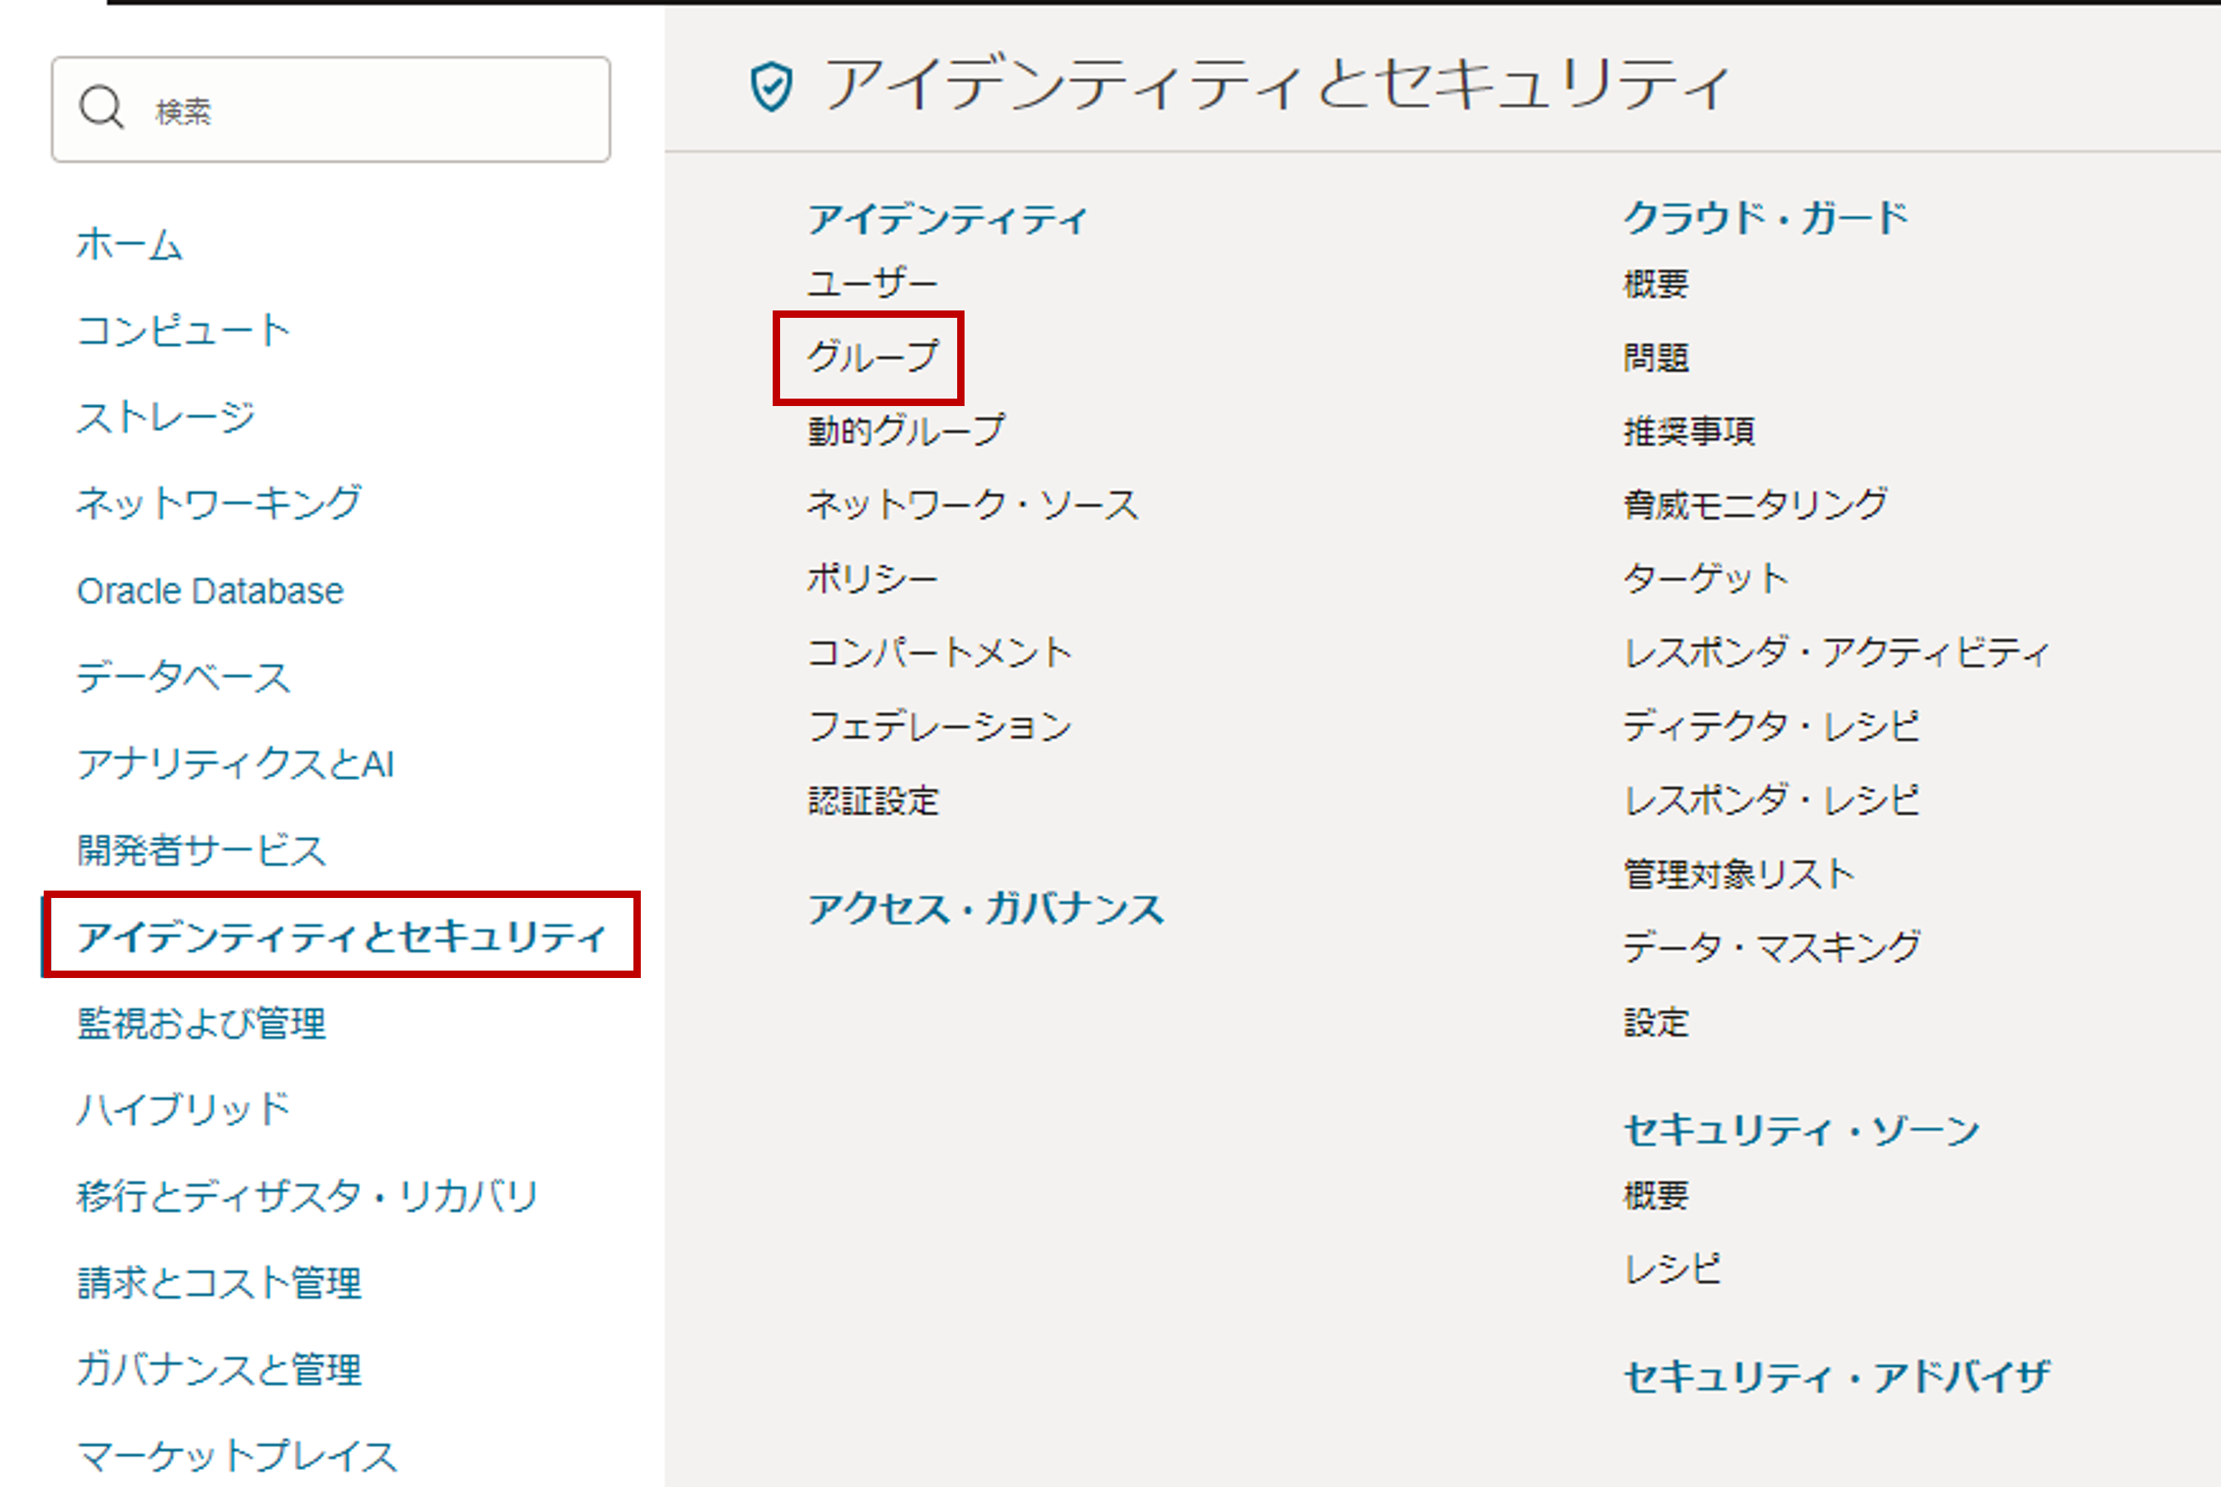
Task: Open アナリティクスとAI menu category
Action: (236, 763)
